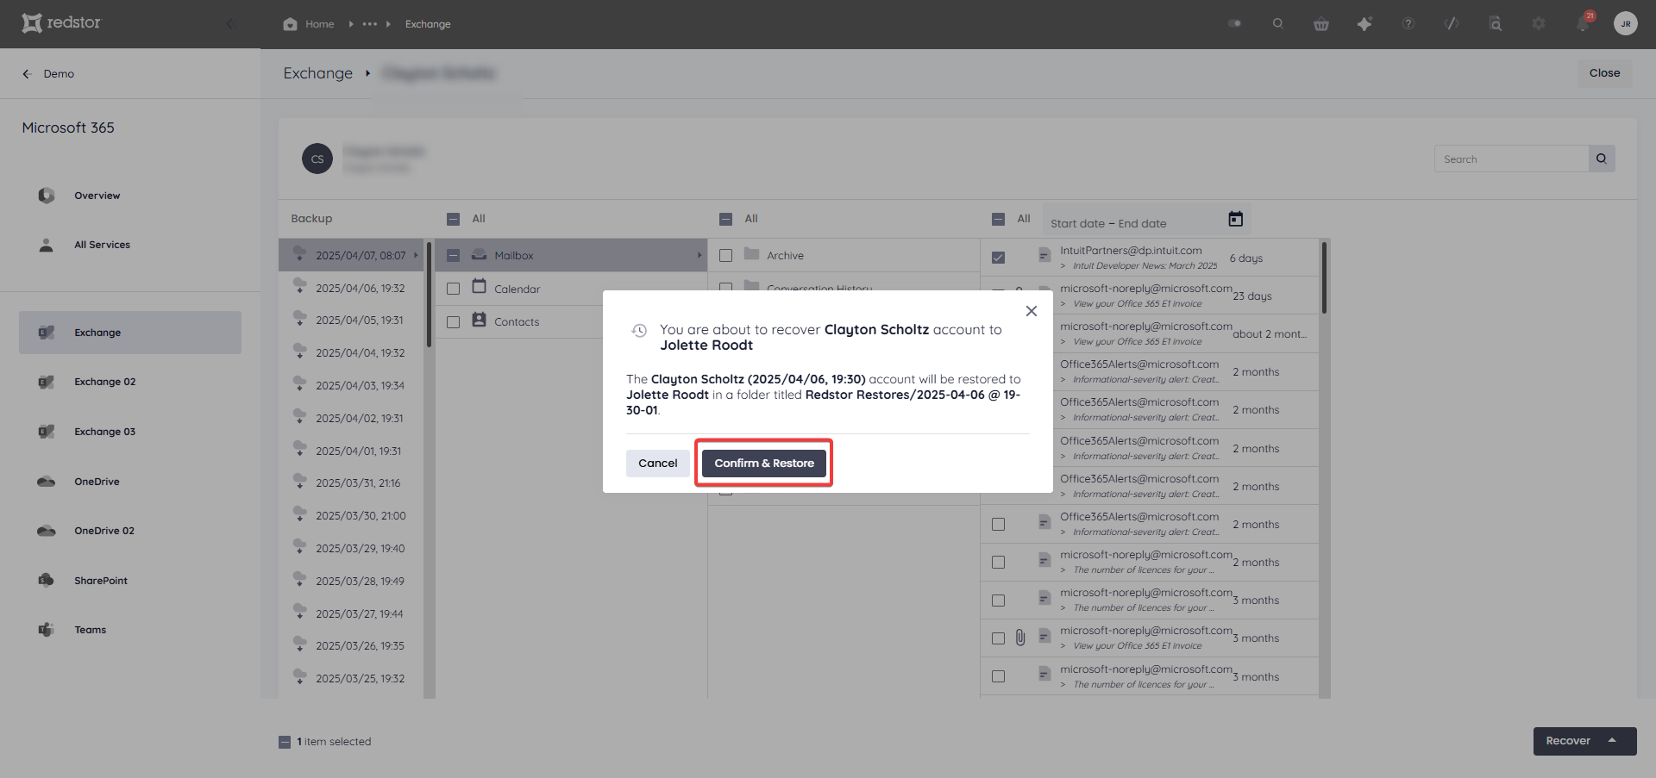Open the JR user avatar menu
This screenshot has width=1656, height=778.
click(x=1625, y=23)
